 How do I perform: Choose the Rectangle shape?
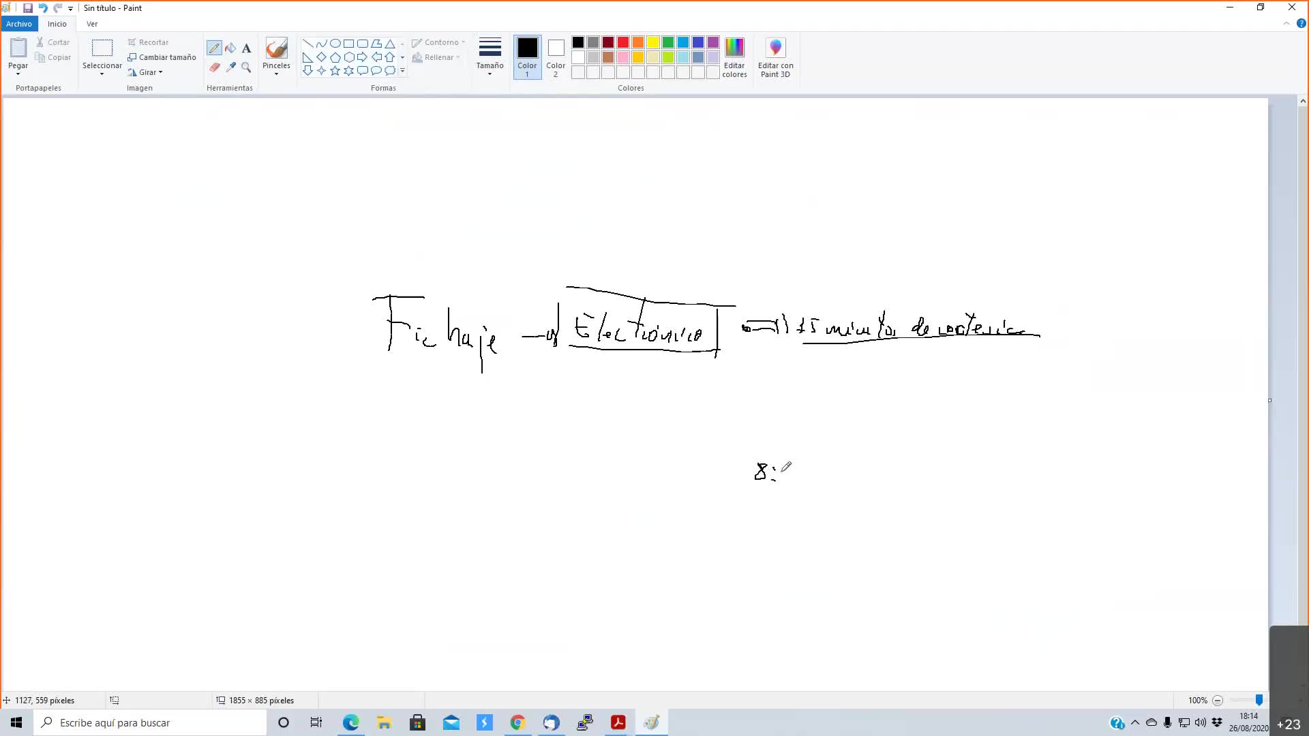(x=348, y=44)
